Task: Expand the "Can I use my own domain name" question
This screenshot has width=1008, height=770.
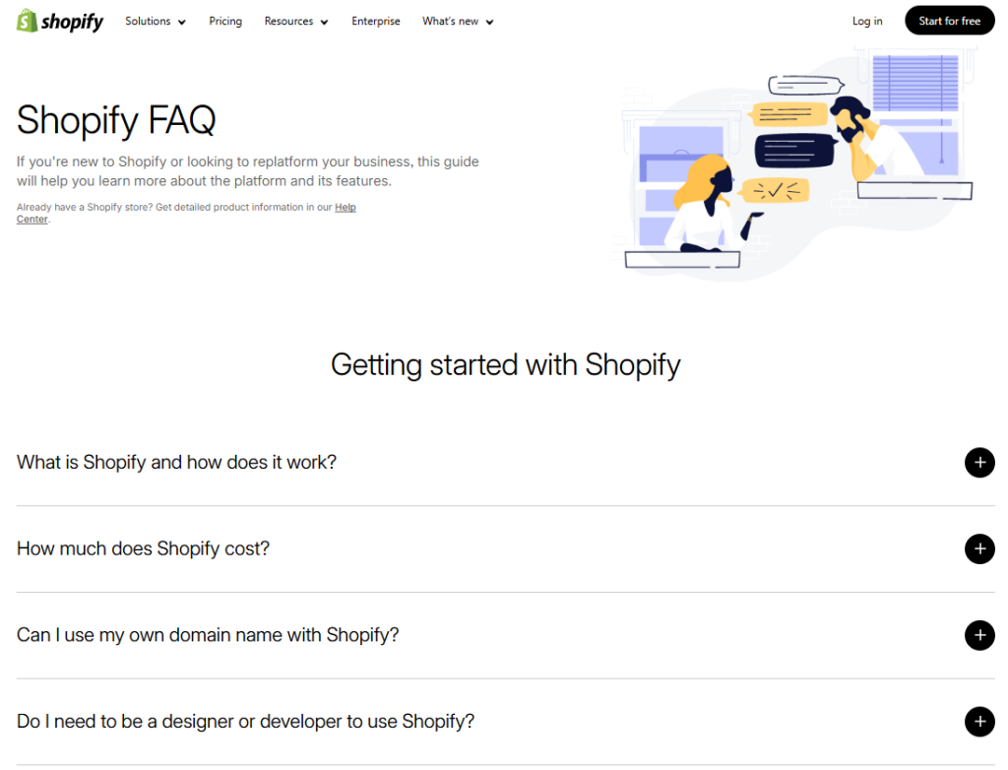Action: click(208, 635)
